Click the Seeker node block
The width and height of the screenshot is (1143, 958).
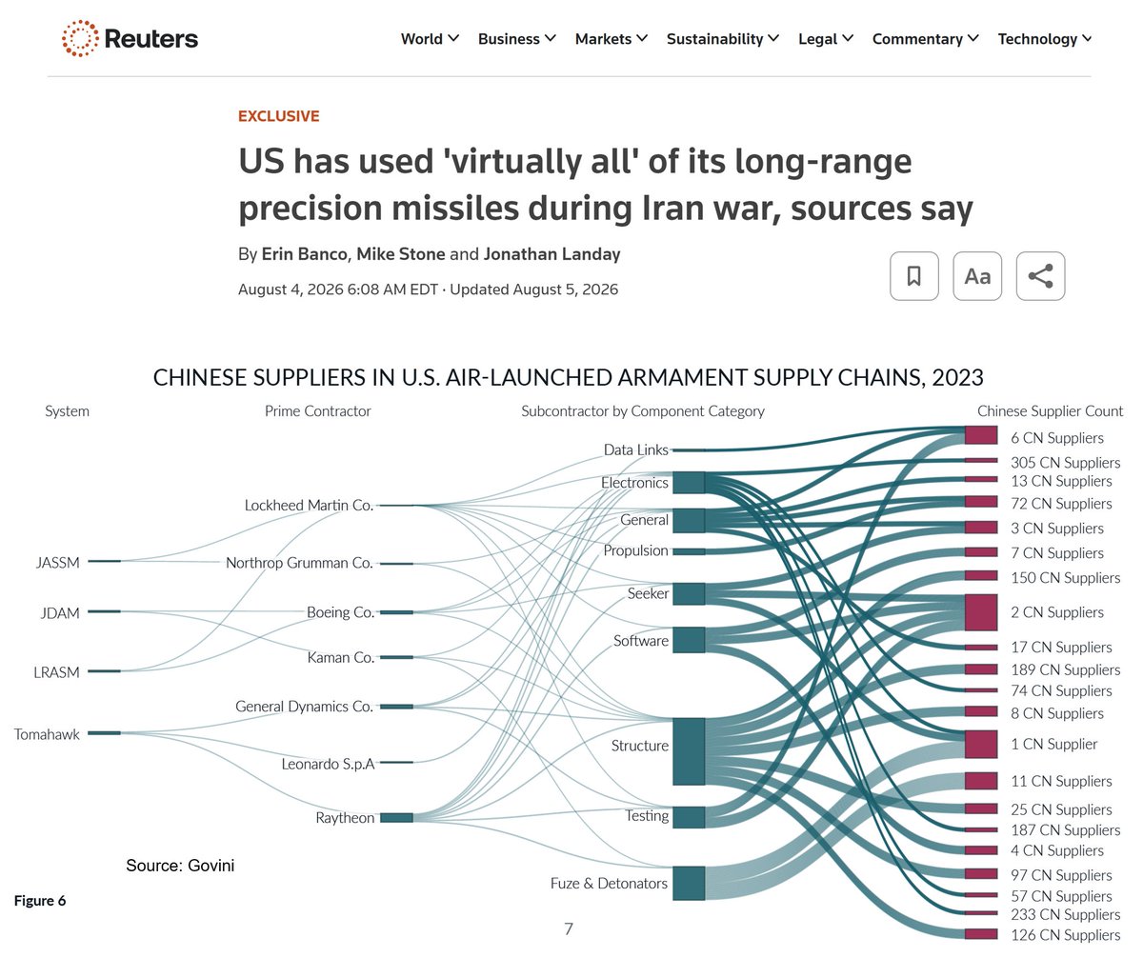click(689, 594)
